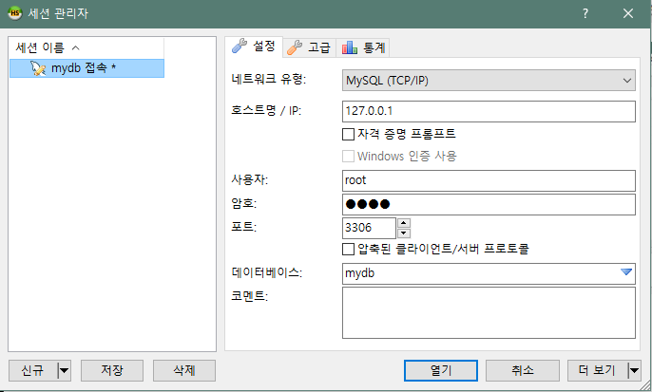Click the 열기 button
Screen dimensions: 652x392
coord(441,370)
